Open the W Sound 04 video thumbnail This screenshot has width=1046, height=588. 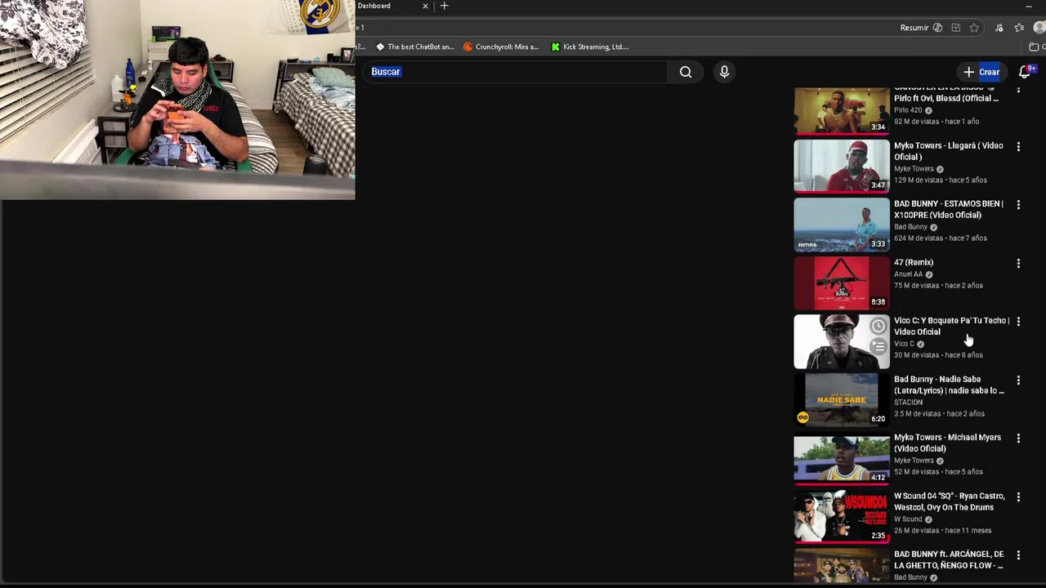point(842,517)
